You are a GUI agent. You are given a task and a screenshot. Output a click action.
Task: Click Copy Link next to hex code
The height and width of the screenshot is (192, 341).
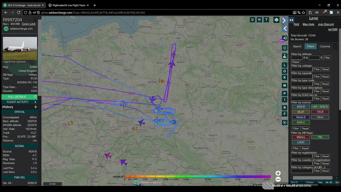[29, 24]
